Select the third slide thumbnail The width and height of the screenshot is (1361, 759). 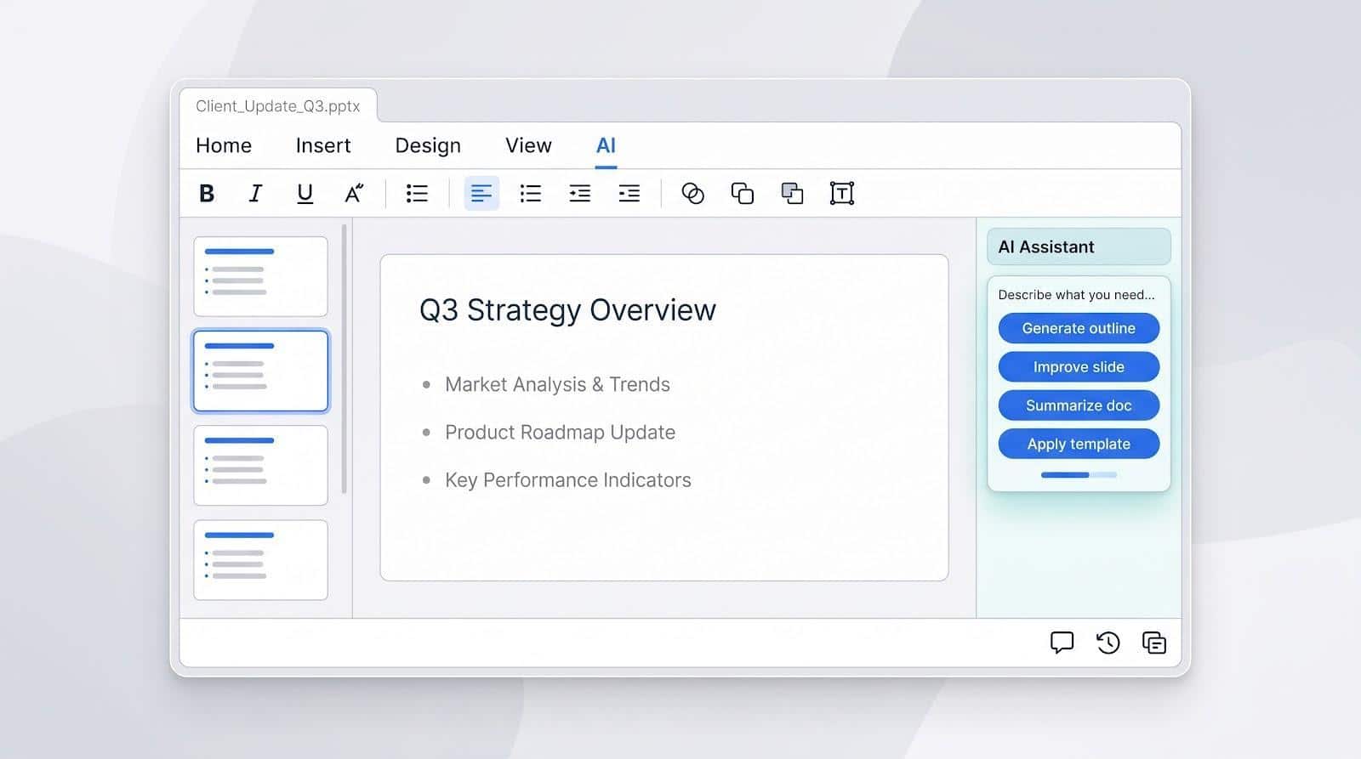point(260,465)
